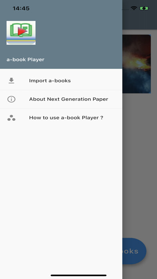Click the info circle icon
The image size is (157, 279).
click(11, 99)
